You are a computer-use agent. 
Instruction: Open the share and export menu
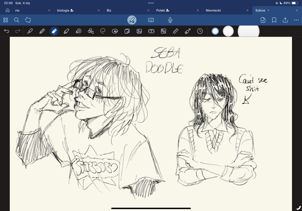point(285,20)
